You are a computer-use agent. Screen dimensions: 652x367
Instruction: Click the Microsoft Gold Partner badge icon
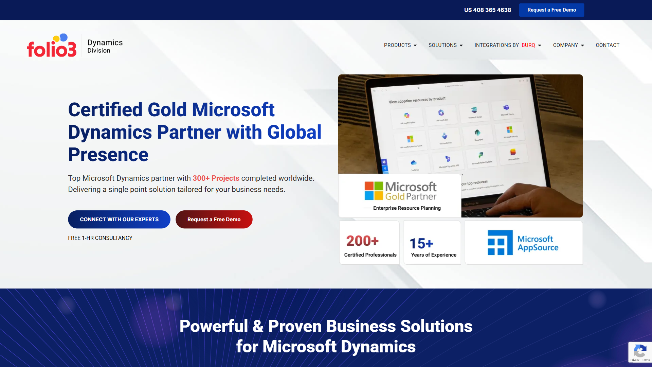coord(400,196)
